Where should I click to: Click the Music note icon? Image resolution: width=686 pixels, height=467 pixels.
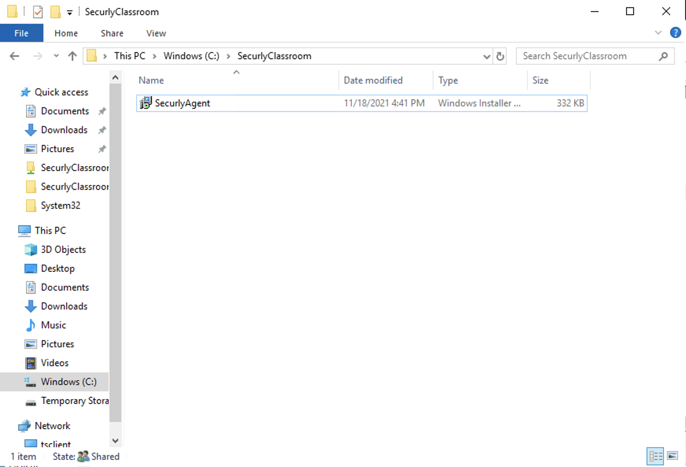point(31,325)
